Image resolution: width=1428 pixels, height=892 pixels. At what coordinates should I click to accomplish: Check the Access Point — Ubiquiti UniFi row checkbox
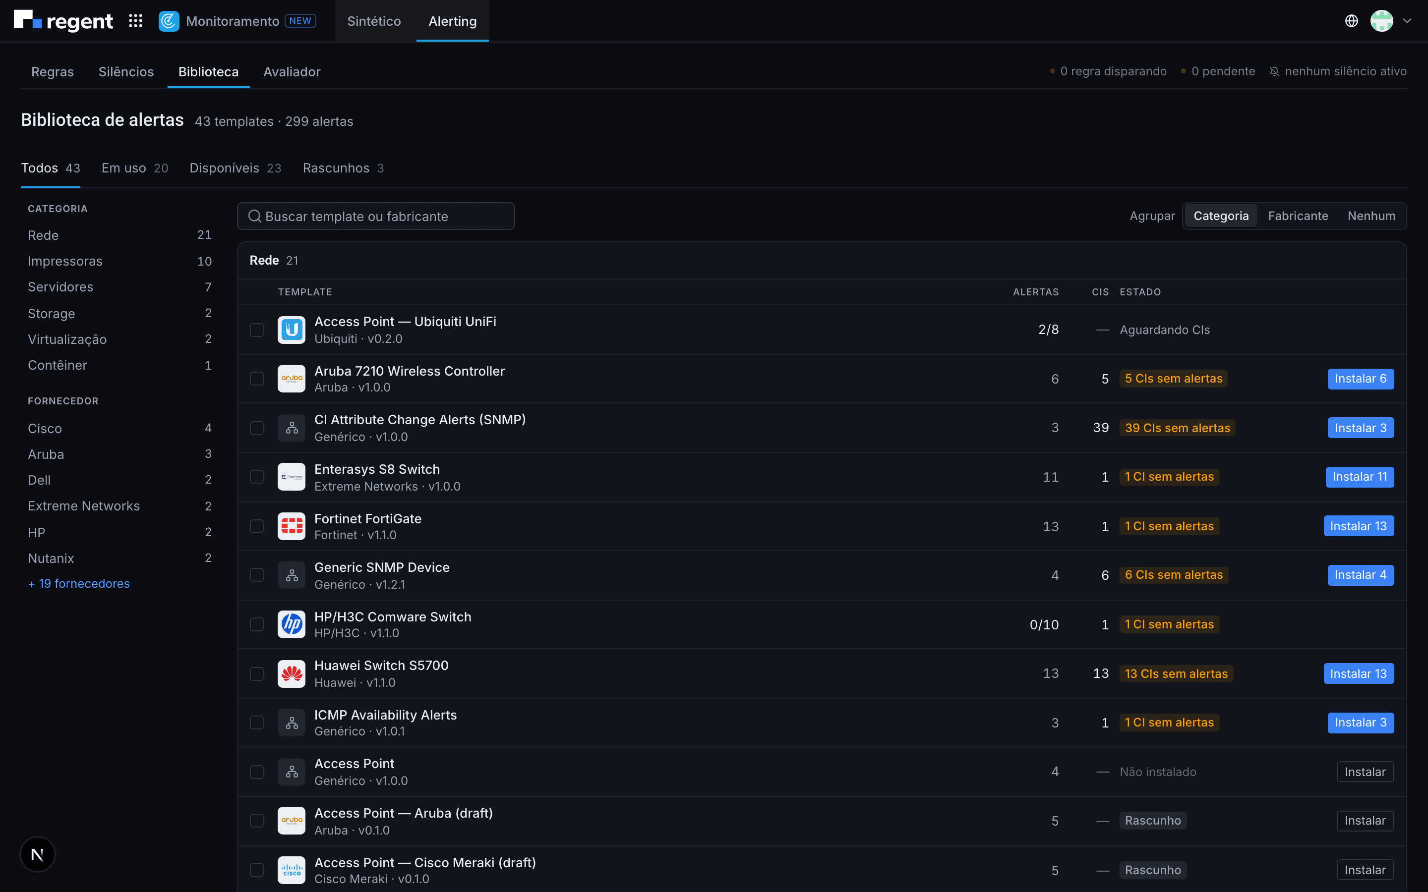point(257,330)
